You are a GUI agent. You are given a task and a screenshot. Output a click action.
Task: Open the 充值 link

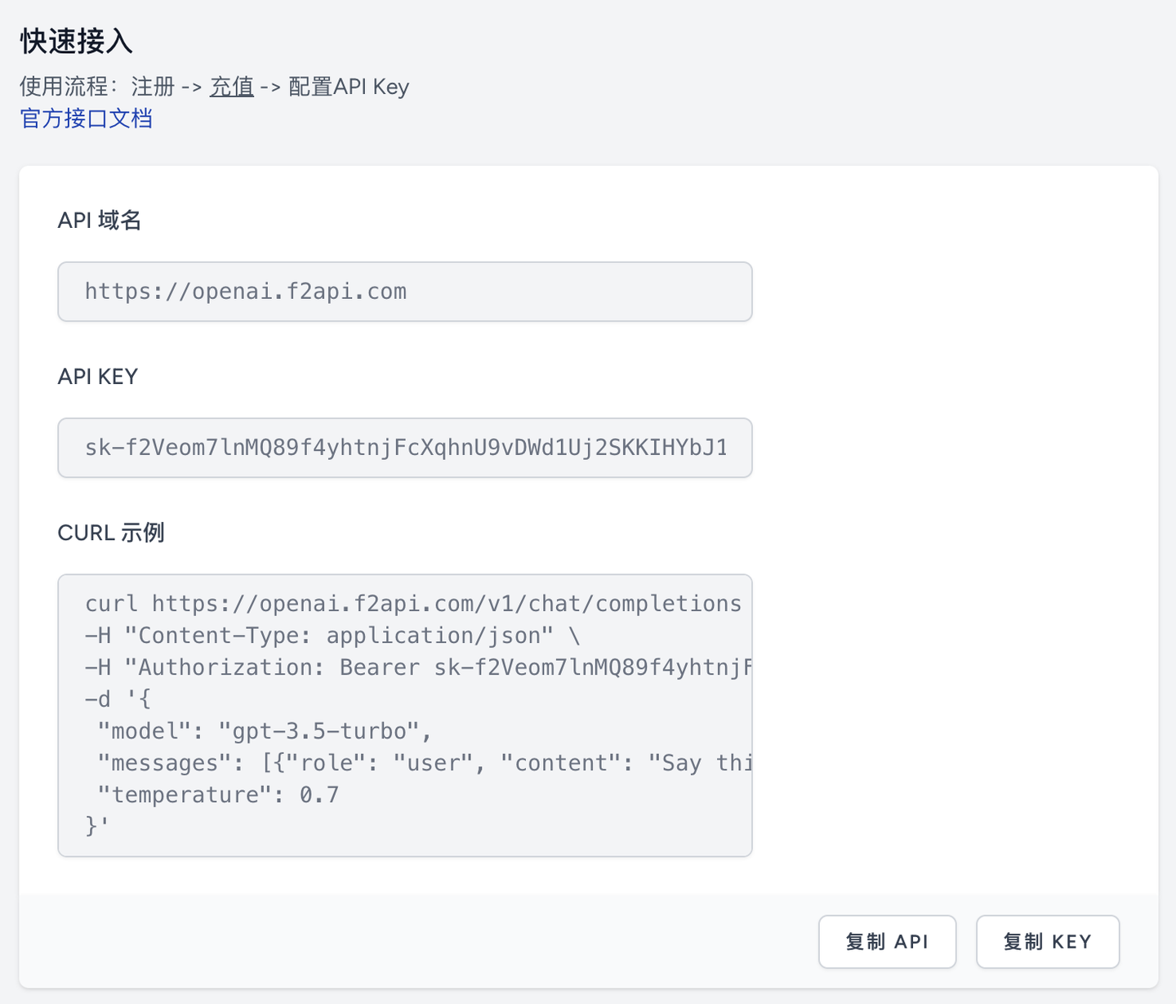(x=232, y=87)
